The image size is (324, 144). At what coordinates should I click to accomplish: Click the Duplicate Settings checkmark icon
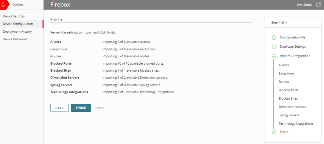coord(274,47)
